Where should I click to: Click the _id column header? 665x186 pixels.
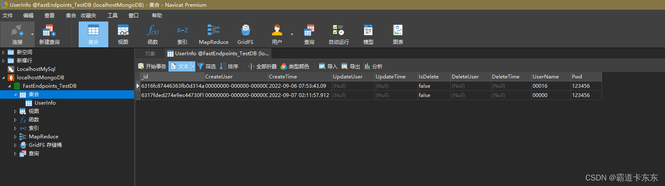pyautogui.click(x=172, y=77)
